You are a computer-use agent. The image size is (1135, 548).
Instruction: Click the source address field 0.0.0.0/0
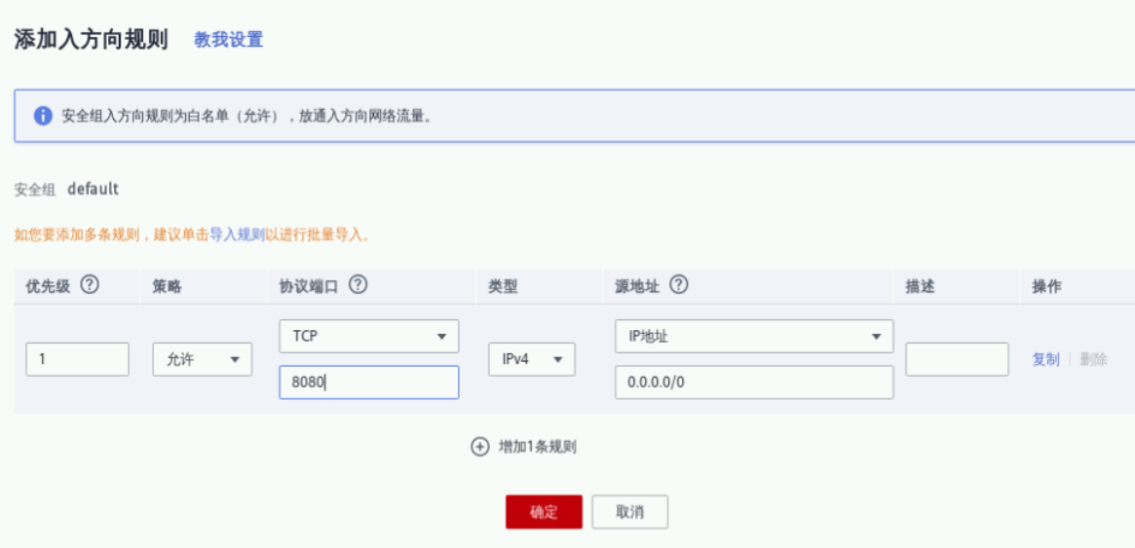[754, 383]
